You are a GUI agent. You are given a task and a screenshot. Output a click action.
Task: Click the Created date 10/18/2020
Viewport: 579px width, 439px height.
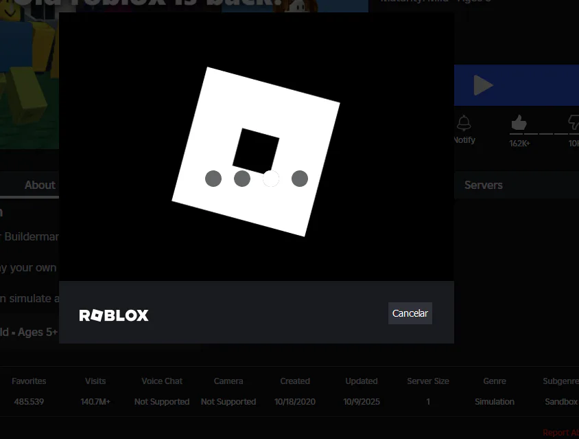coord(295,402)
